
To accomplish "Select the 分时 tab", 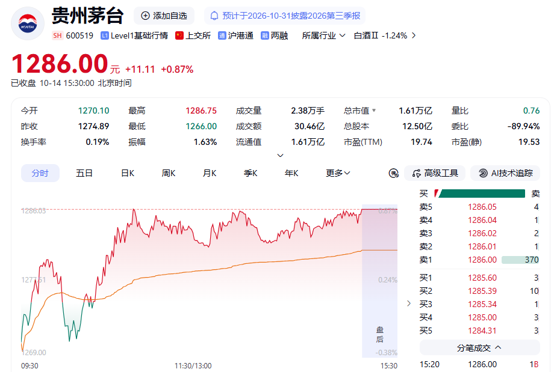I will (x=40, y=173).
